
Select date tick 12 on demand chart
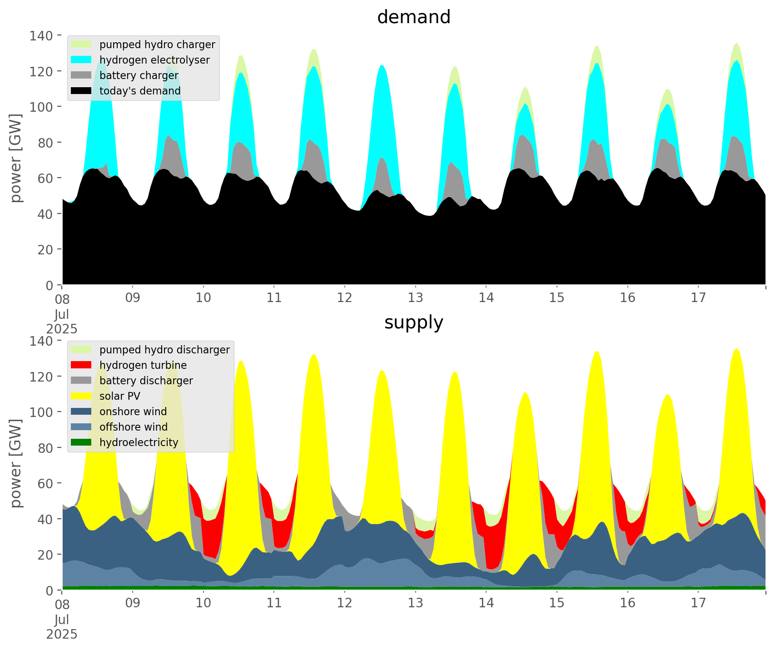click(345, 298)
